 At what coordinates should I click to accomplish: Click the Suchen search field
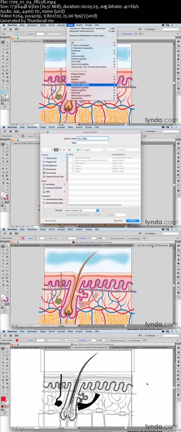tap(123, 149)
